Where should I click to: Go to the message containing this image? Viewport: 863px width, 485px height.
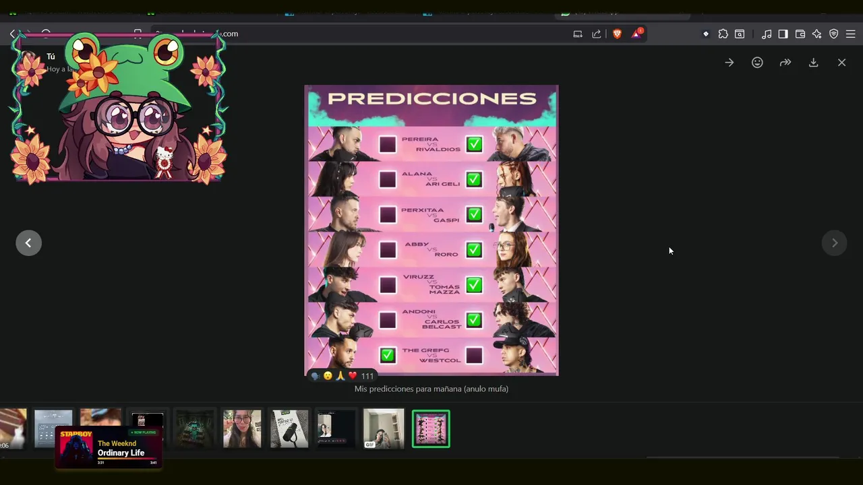[729, 63]
